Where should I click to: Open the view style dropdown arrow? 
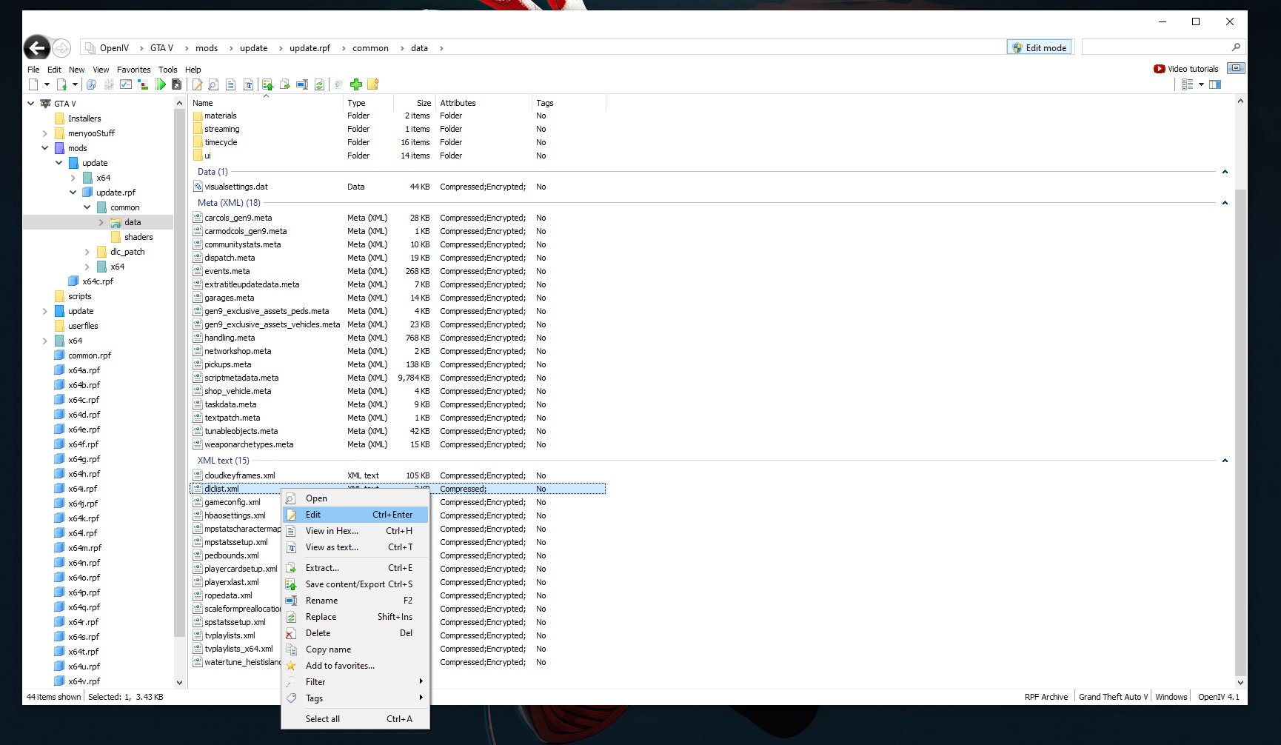point(1201,84)
